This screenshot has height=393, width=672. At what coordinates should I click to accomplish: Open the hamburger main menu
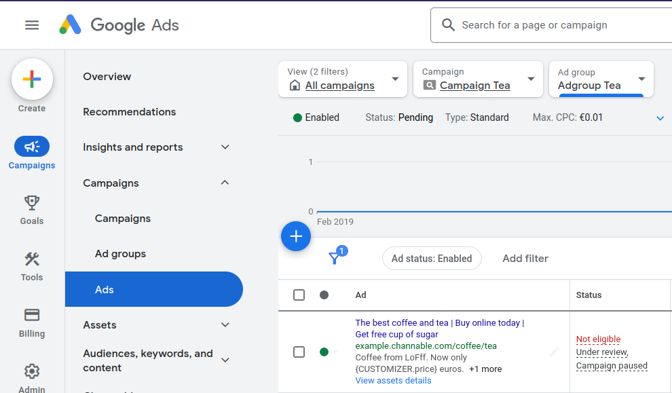click(x=32, y=25)
